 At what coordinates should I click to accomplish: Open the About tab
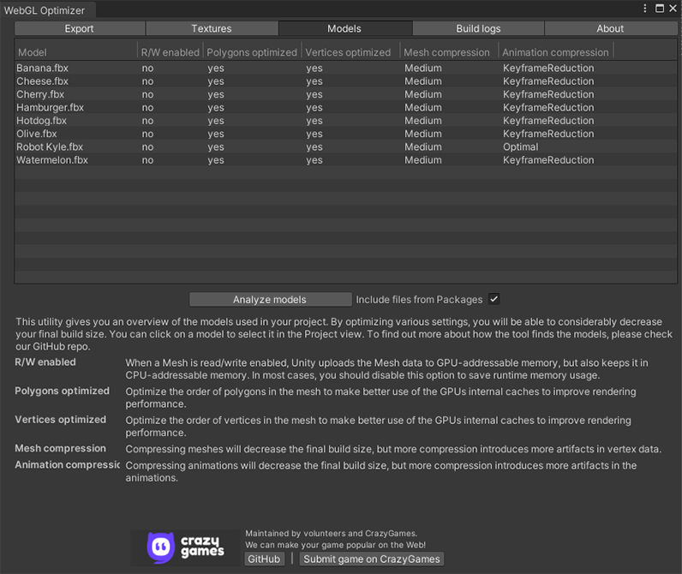[610, 29]
